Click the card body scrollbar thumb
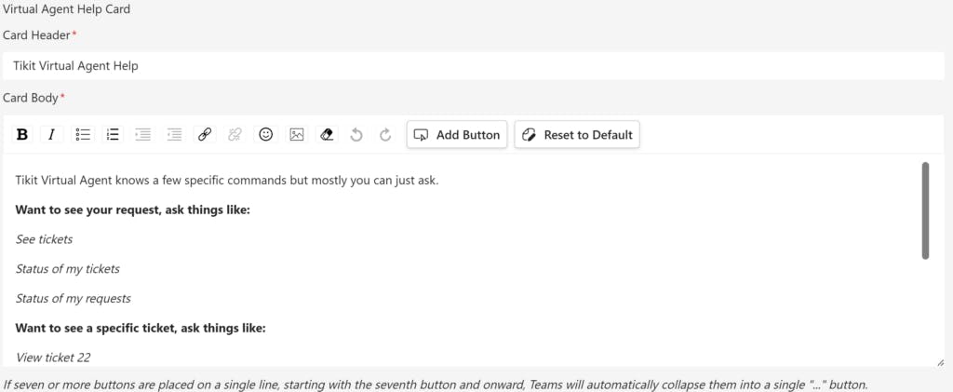This screenshot has height=392, width=953. 925,210
